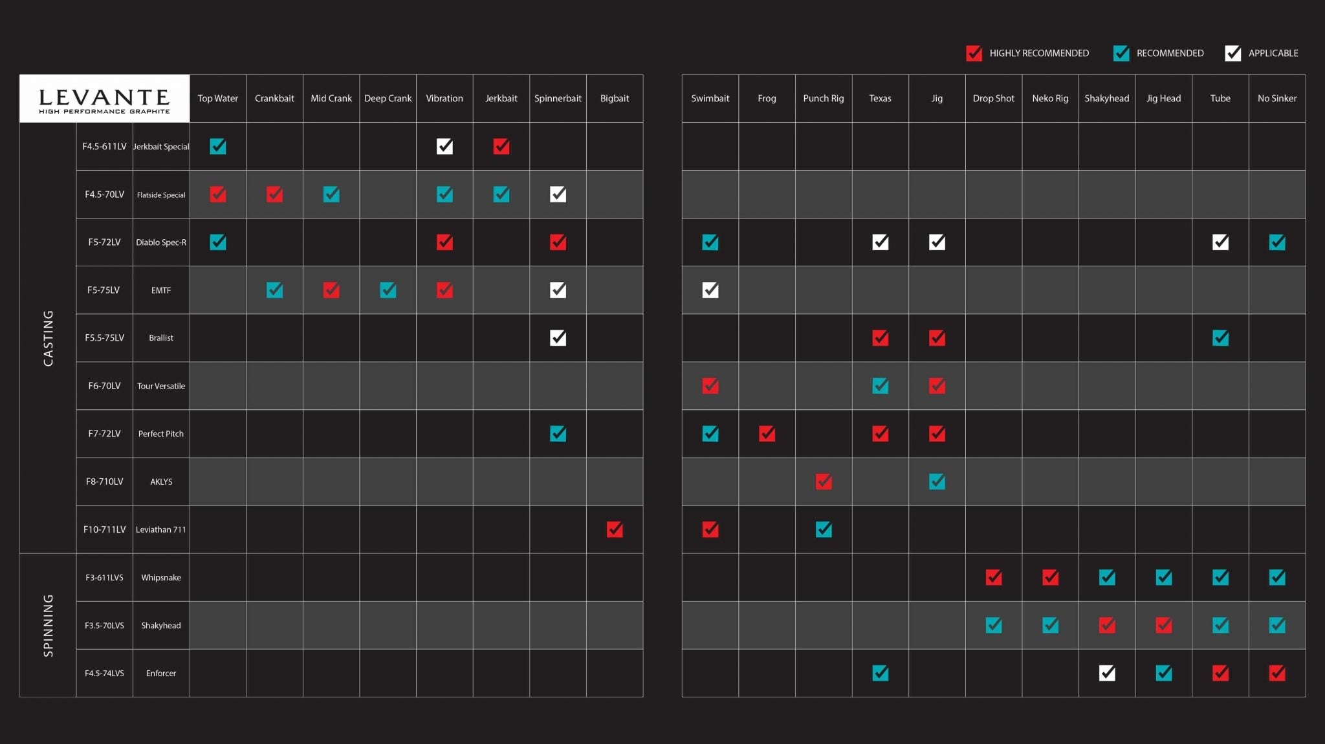Click the white Applicable legend checkbox
The image size is (1325, 744).
click(x=1232, y=53)
